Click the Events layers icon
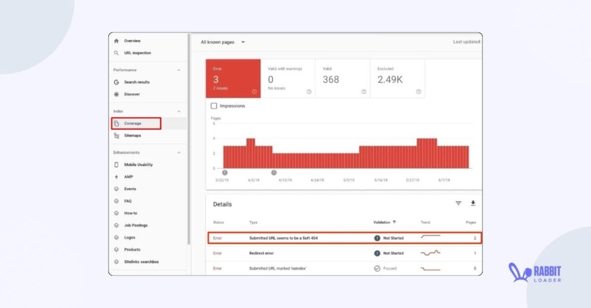This screenshot has width=591, height=308. click(x=116, y=189)
